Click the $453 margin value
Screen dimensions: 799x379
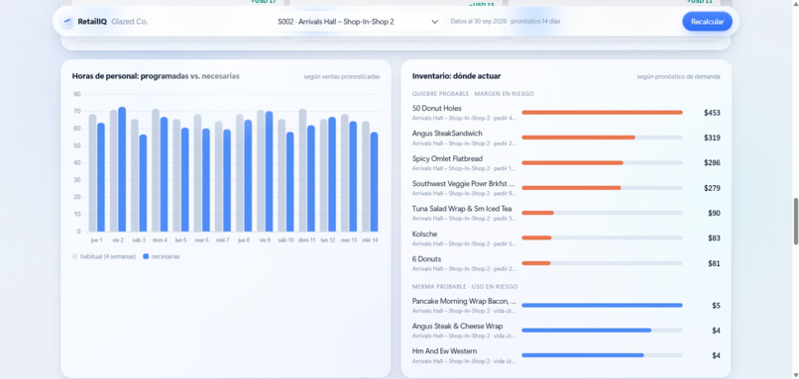point(712,113)
